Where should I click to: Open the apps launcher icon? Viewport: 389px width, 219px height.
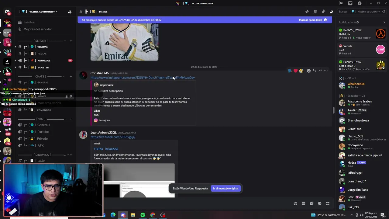click(328, 203)
